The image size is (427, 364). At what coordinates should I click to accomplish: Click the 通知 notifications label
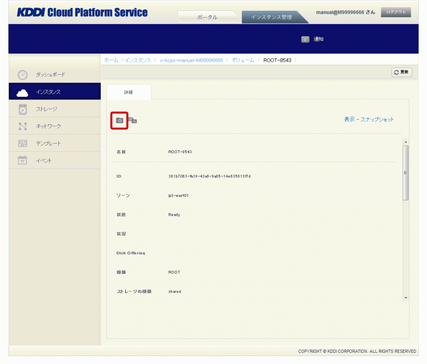click(x=318, y=39)
